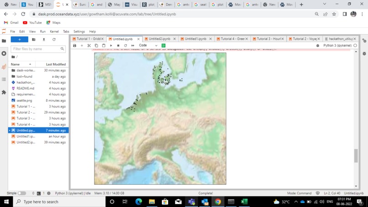Screen dimensions: 368x207
Task: Refresh the file browser list
Action: 54,39
